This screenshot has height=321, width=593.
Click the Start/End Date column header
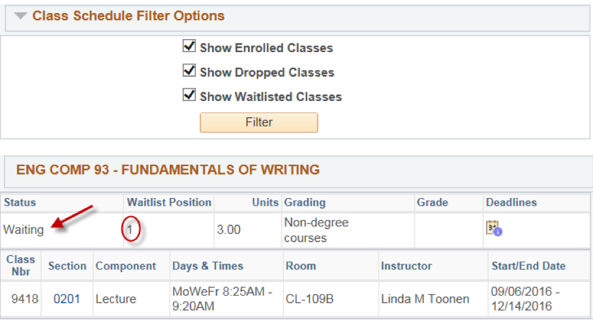[528, 266]
